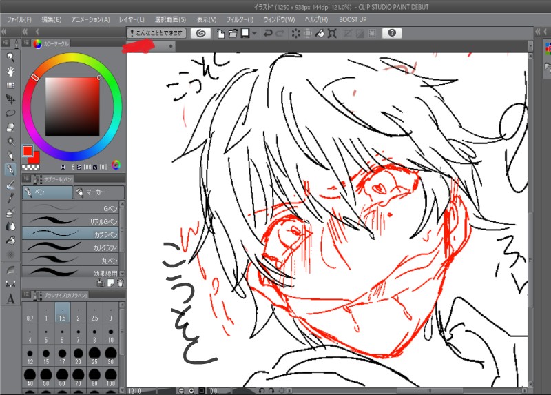Delete the selected sub tool
This screenshot has height=395, width=551.
pyautogui.click(x=120, y=283)
